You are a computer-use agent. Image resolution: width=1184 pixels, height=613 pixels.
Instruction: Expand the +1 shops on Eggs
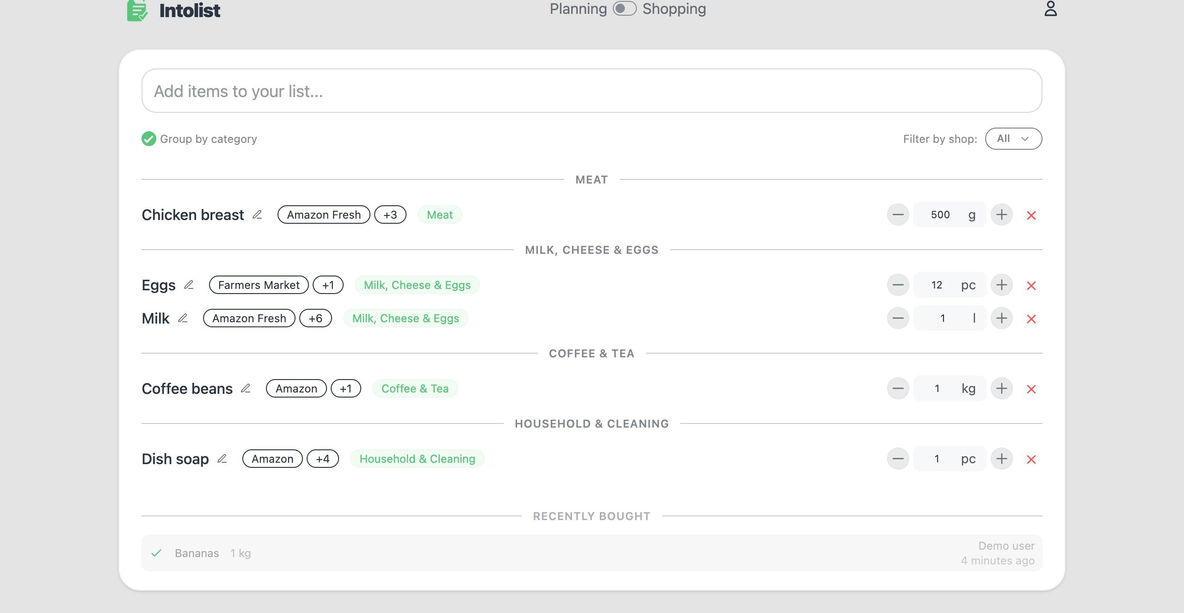(x=328, y=285)
